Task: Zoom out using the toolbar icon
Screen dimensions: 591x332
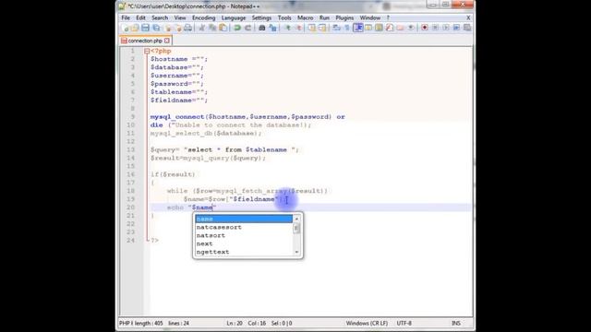Action: [x=298, y=28]
